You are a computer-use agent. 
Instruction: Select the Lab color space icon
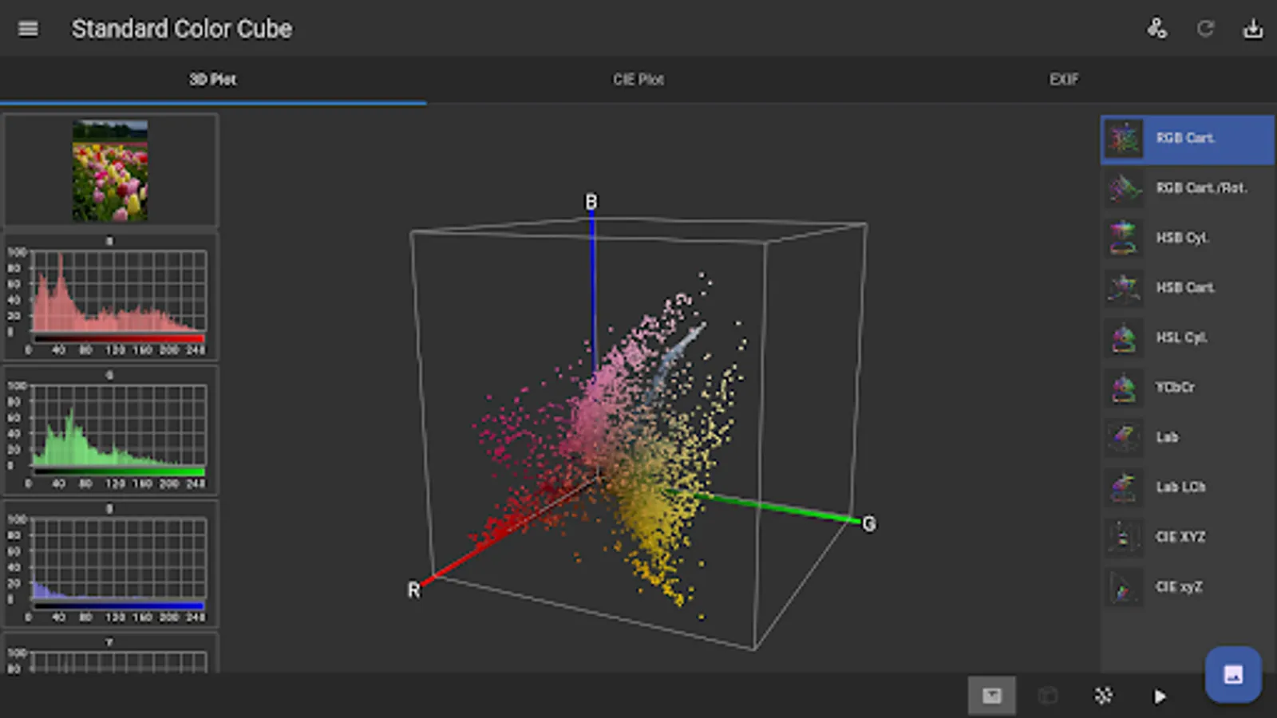[1124, 437]
